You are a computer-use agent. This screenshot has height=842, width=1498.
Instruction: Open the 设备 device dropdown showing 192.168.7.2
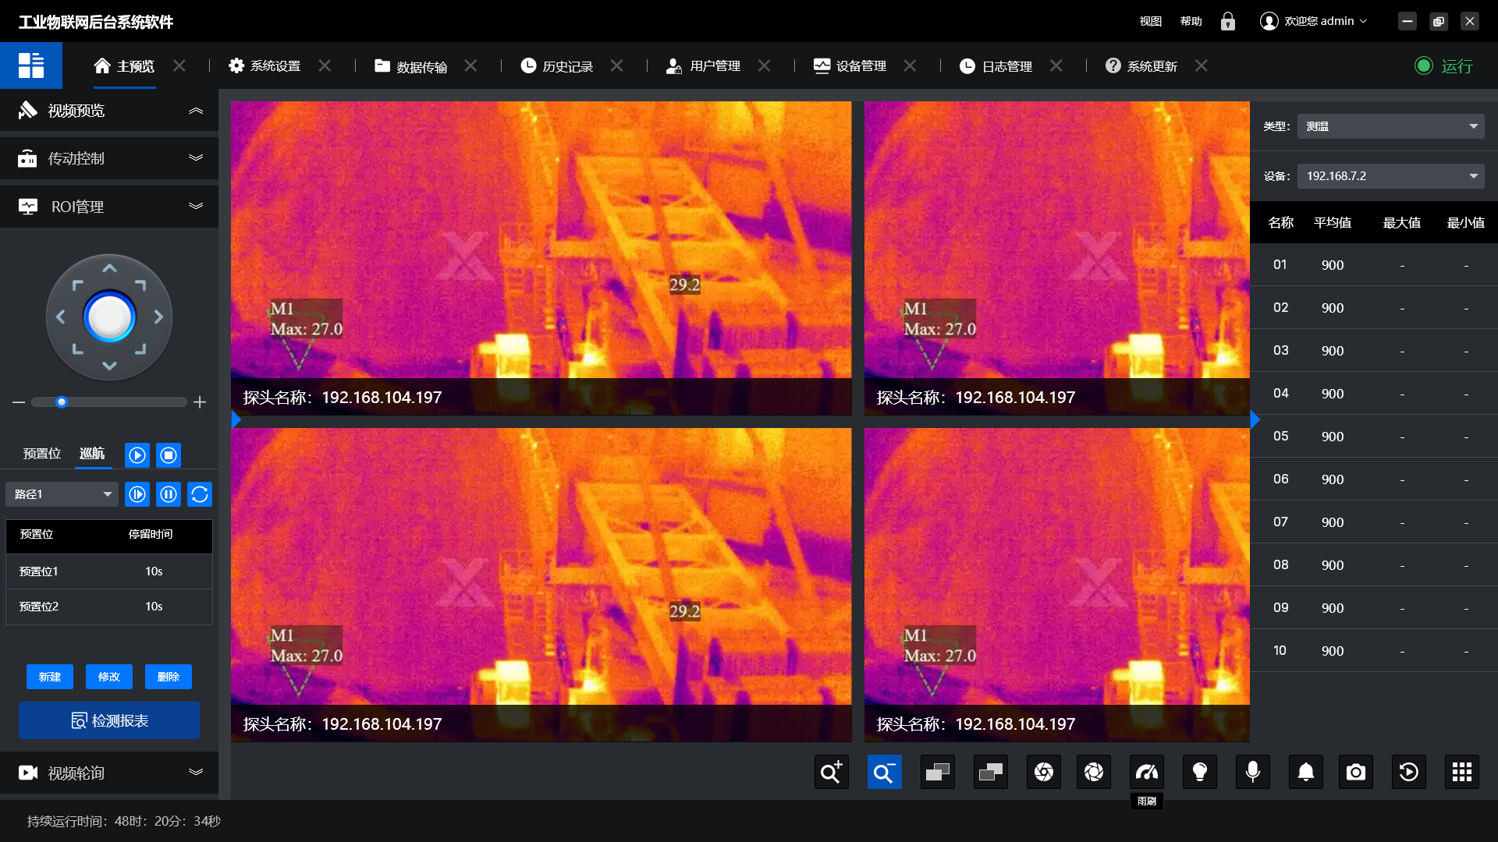click(x=1390, y=175)
